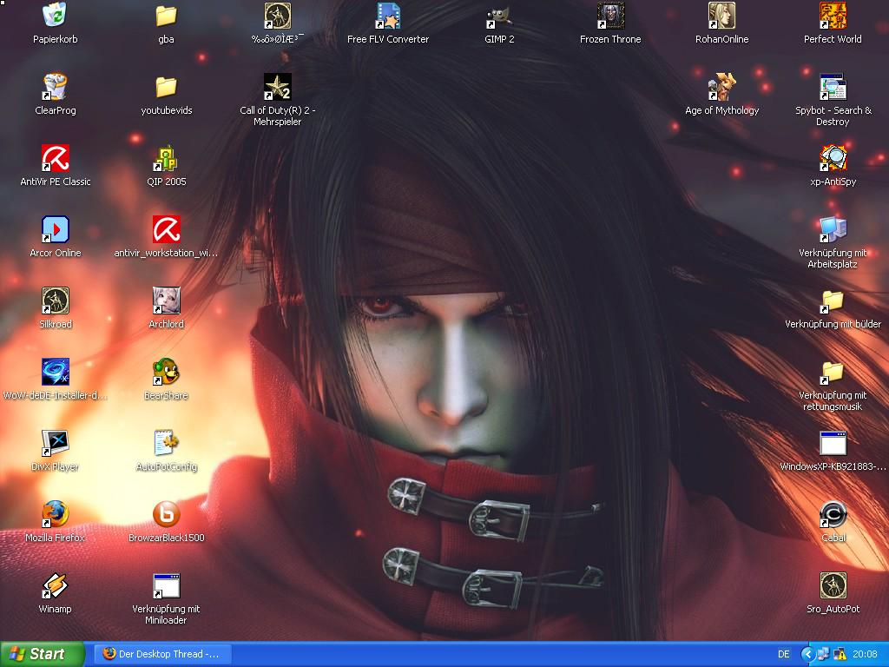Image resolution: width=889 pixels, height=667 pixels.
Task: Select the AntiVir PE Classic icon
Action: tap(56, 158)
